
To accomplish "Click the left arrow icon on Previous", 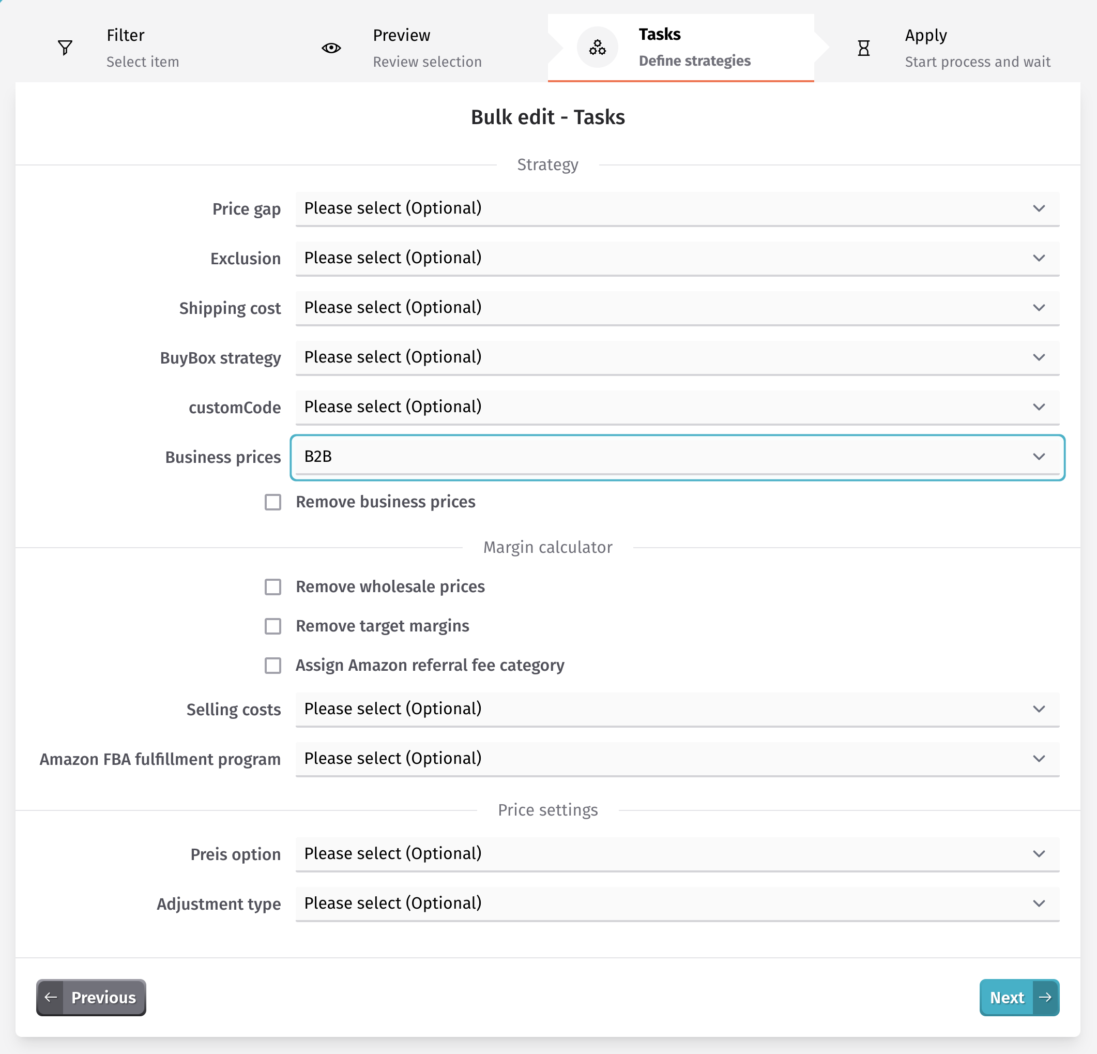I will coord(50,997).
